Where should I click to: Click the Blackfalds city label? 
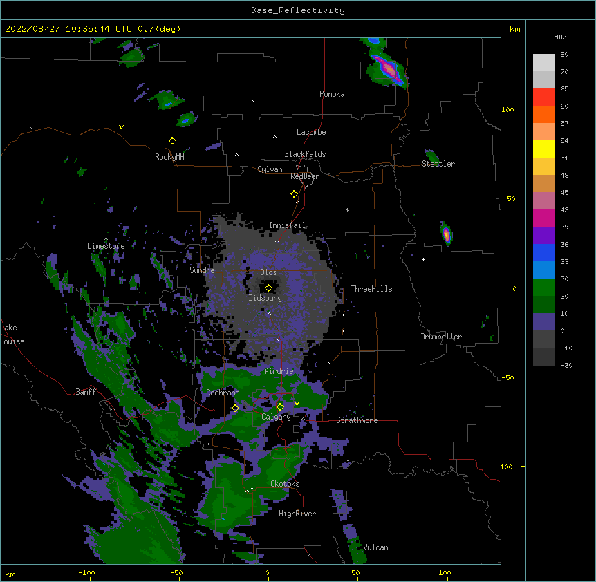click(305, 154)
